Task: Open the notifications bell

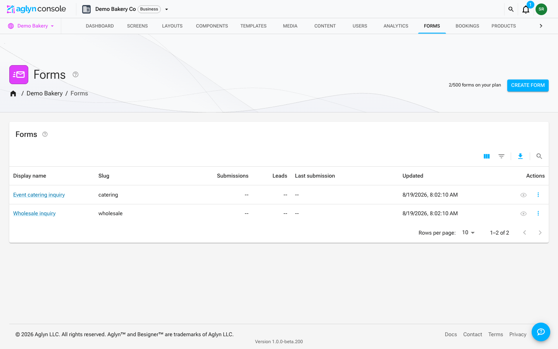Action: coord(526,9)
